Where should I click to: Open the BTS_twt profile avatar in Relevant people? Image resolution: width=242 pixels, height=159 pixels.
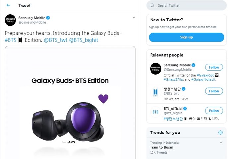(x=156, y=92)
